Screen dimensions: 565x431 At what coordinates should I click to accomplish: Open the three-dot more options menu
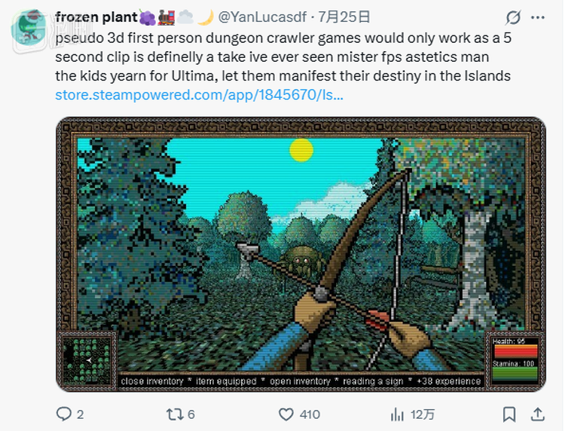538,17
